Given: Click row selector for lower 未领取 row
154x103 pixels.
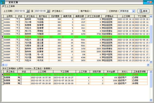Looking at the screenshot, I should click(x=3, y=84).
